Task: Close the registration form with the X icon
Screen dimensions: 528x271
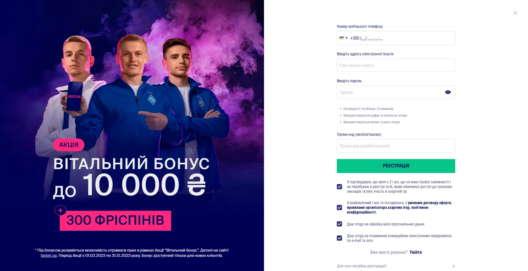Action: click(515, 13)
